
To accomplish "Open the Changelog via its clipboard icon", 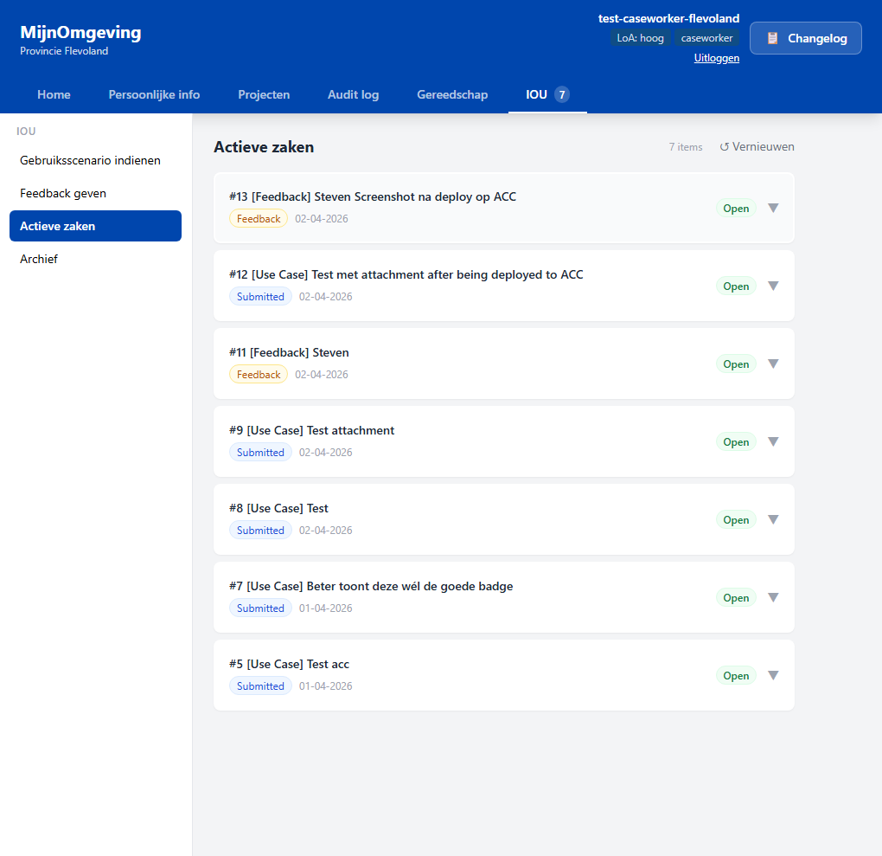I will coord(772,38).
